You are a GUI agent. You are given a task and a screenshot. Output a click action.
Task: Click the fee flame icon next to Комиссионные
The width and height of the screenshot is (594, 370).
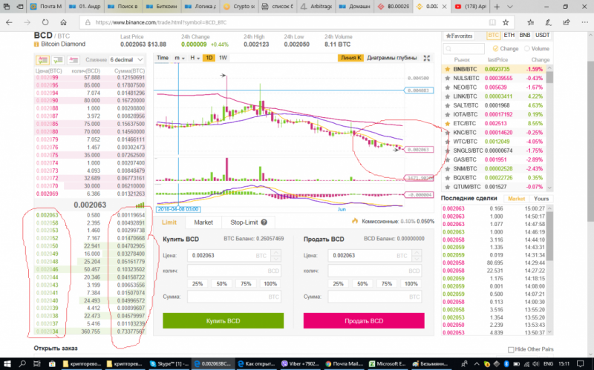(x=355, y=221)
